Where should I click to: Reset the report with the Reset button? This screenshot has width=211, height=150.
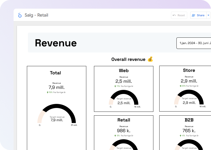click(x=179, y=15)
